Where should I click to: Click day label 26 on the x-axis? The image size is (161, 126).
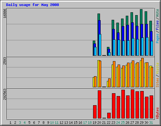(x=127, y=123)
